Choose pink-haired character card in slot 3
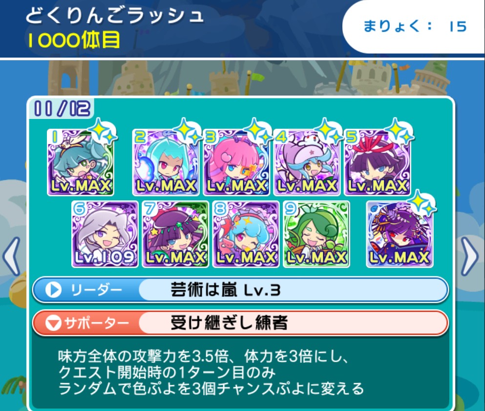This screenshot has width=485, height=411. coord(236,162)
